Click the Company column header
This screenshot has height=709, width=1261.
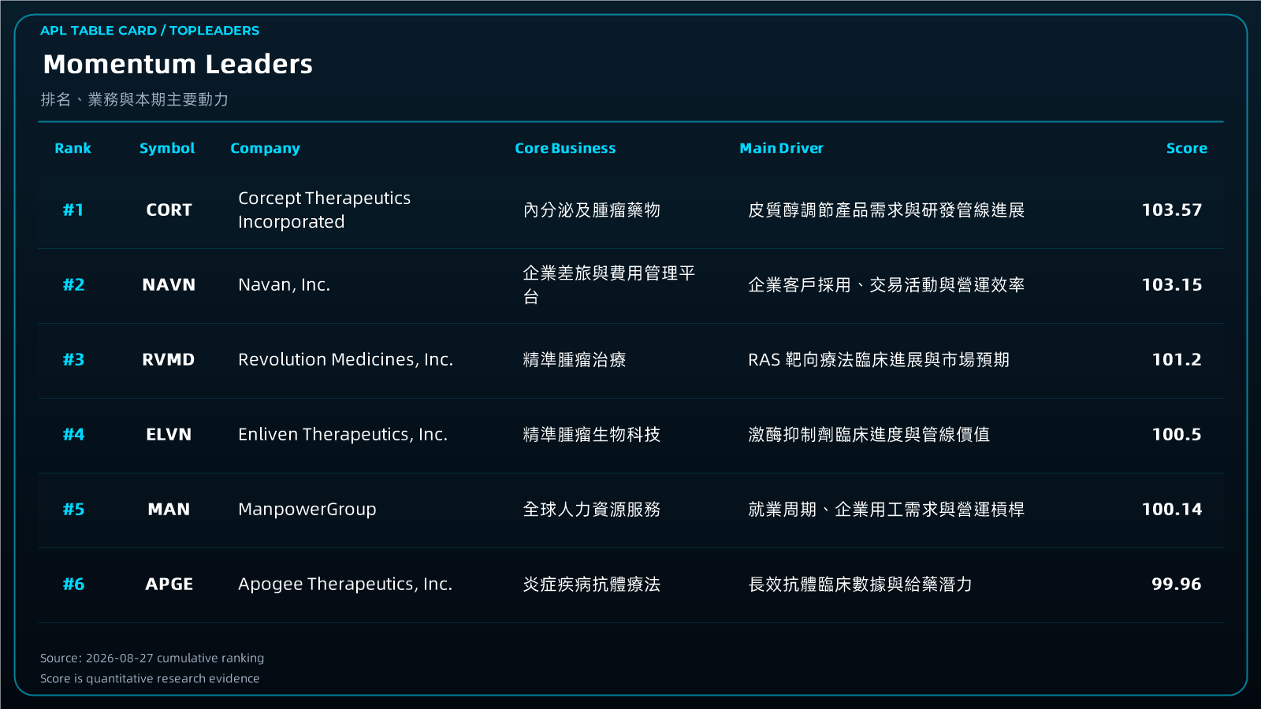265,148
